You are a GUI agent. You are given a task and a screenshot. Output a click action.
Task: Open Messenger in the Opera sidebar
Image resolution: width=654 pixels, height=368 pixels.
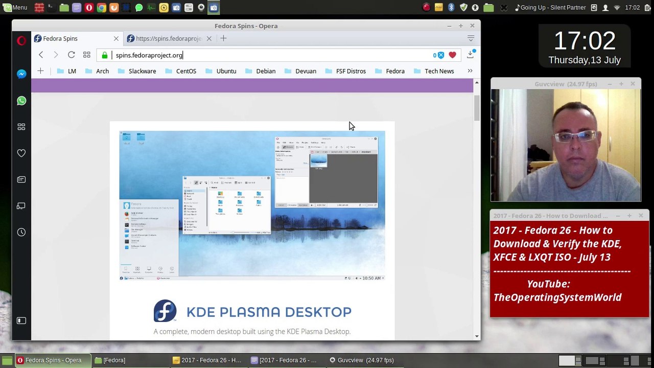[21, 74]
